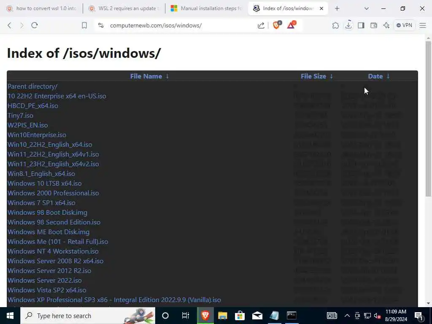
Task: Open Microsoft Store from the taskbar
Action: [240, 316]
